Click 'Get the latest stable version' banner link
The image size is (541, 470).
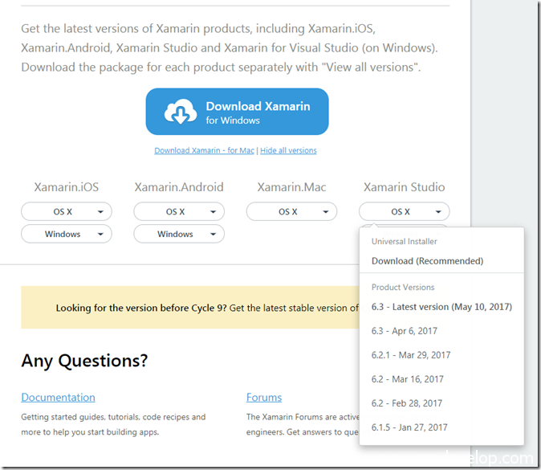pyautogui.click(x=295, y=308)
